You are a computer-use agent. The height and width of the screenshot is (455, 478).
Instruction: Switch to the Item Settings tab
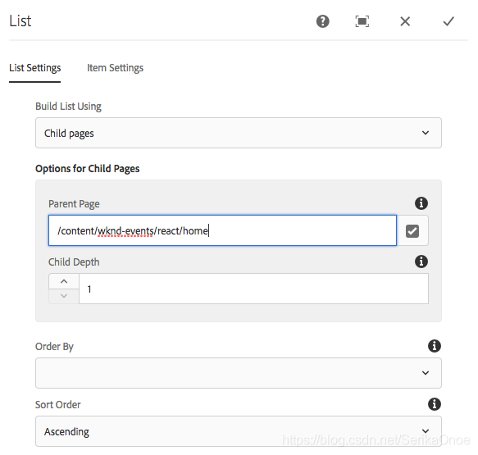115,68
